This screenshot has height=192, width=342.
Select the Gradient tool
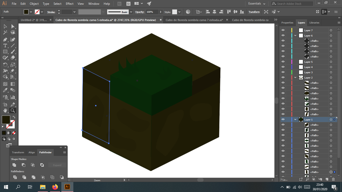tap(13, 84)
